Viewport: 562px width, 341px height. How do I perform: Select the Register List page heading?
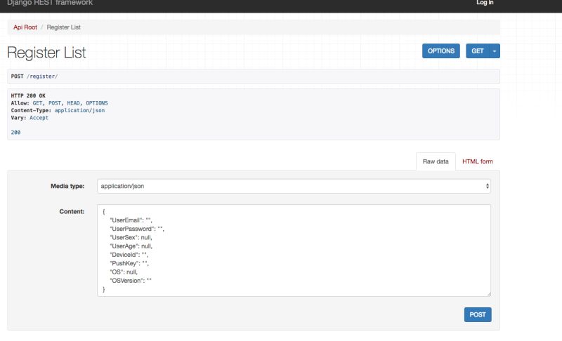(x=46, y=53)
